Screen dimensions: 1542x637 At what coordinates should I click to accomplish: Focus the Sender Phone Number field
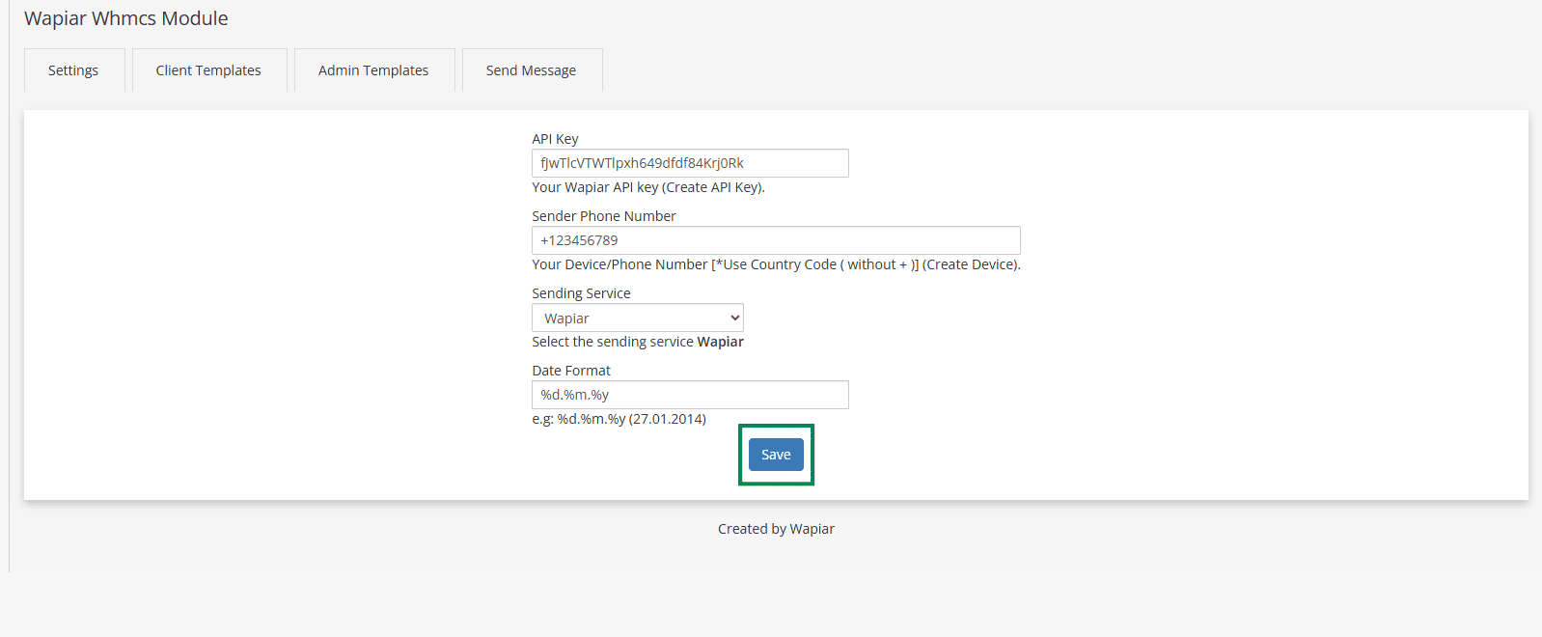coord(776,240)
